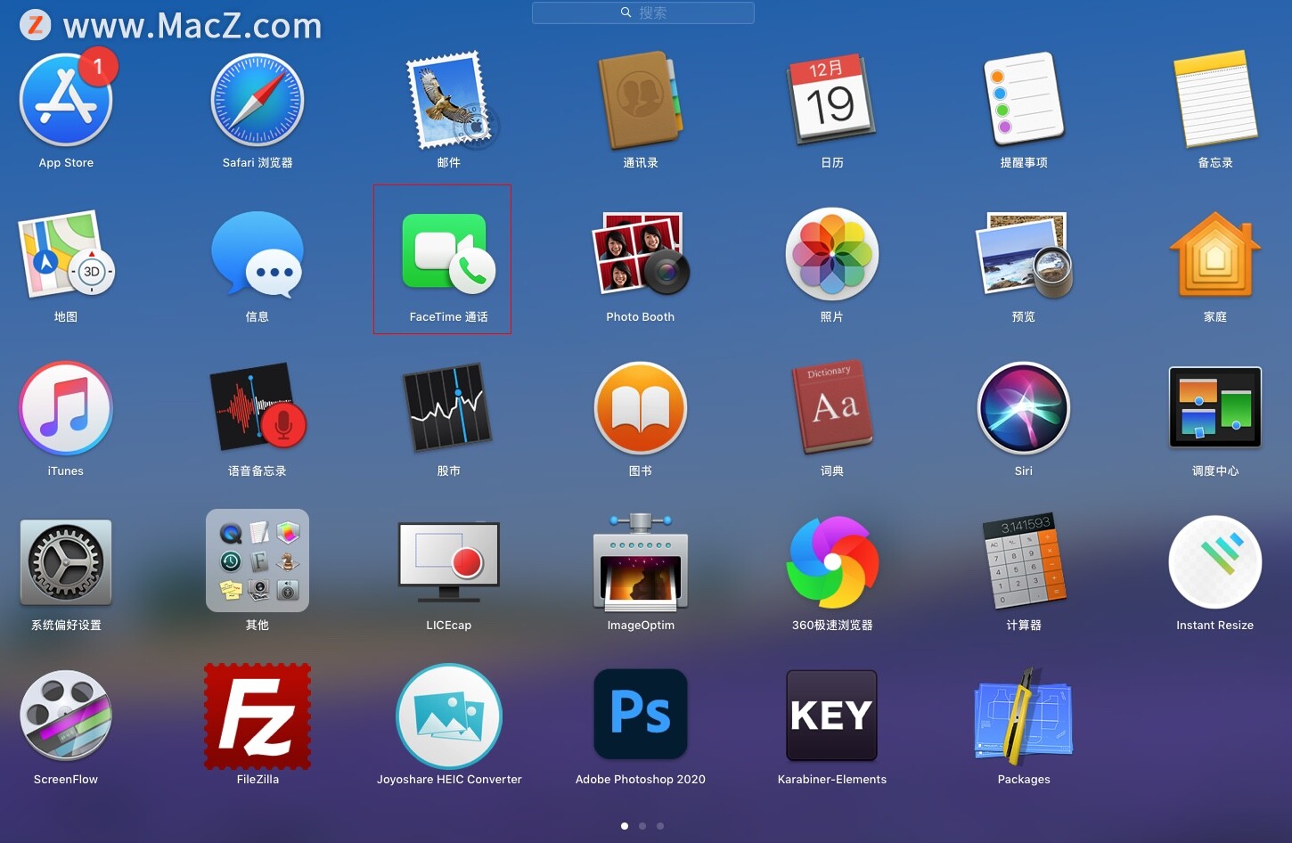This screenshot has width=1292, height=843.
Task: Open the 词典 Dictionary app
Action: click(x=832, y=408)
